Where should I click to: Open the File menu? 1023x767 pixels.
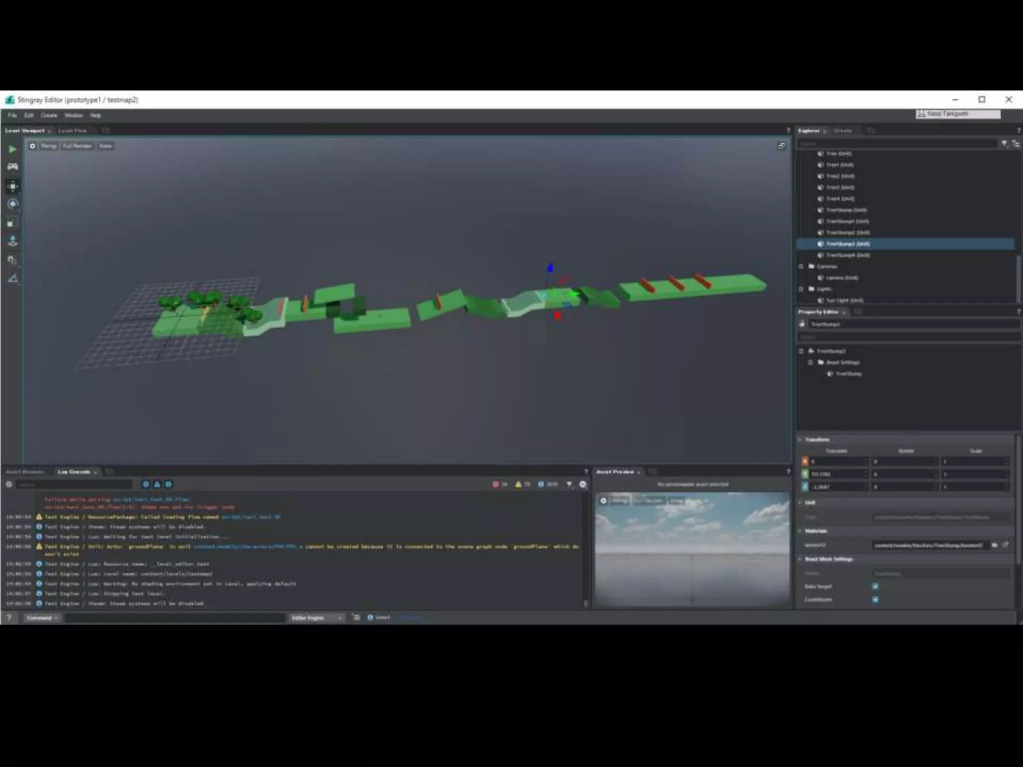click(12, 115)
